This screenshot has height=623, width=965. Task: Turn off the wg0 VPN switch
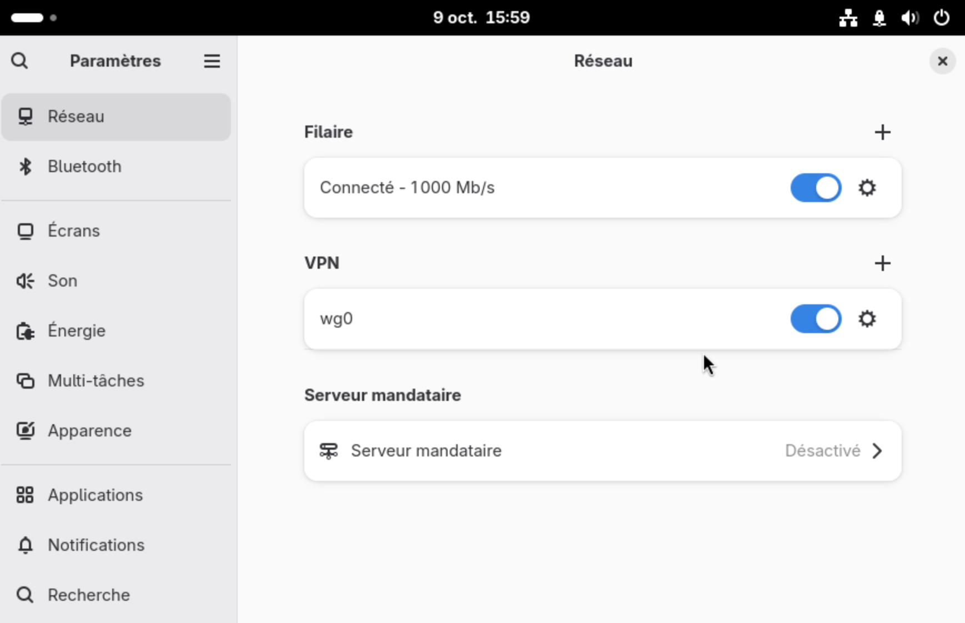tap(815, 319)
